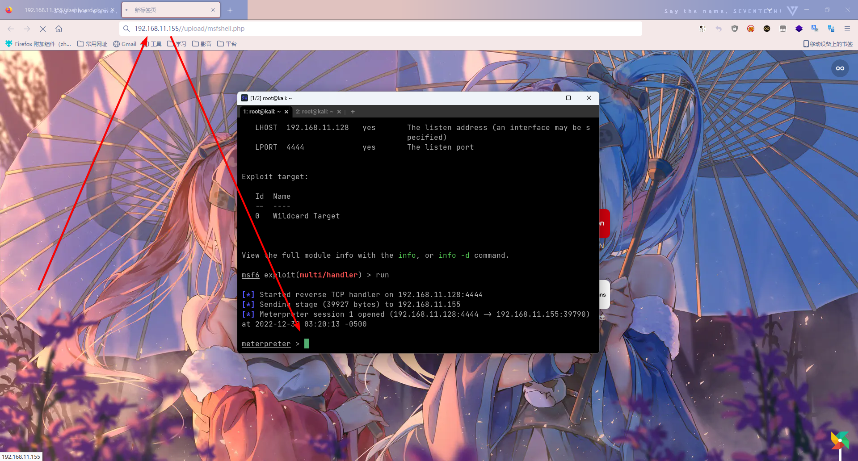Switch to terminal tab 1: root@kali

click(262, 112)
